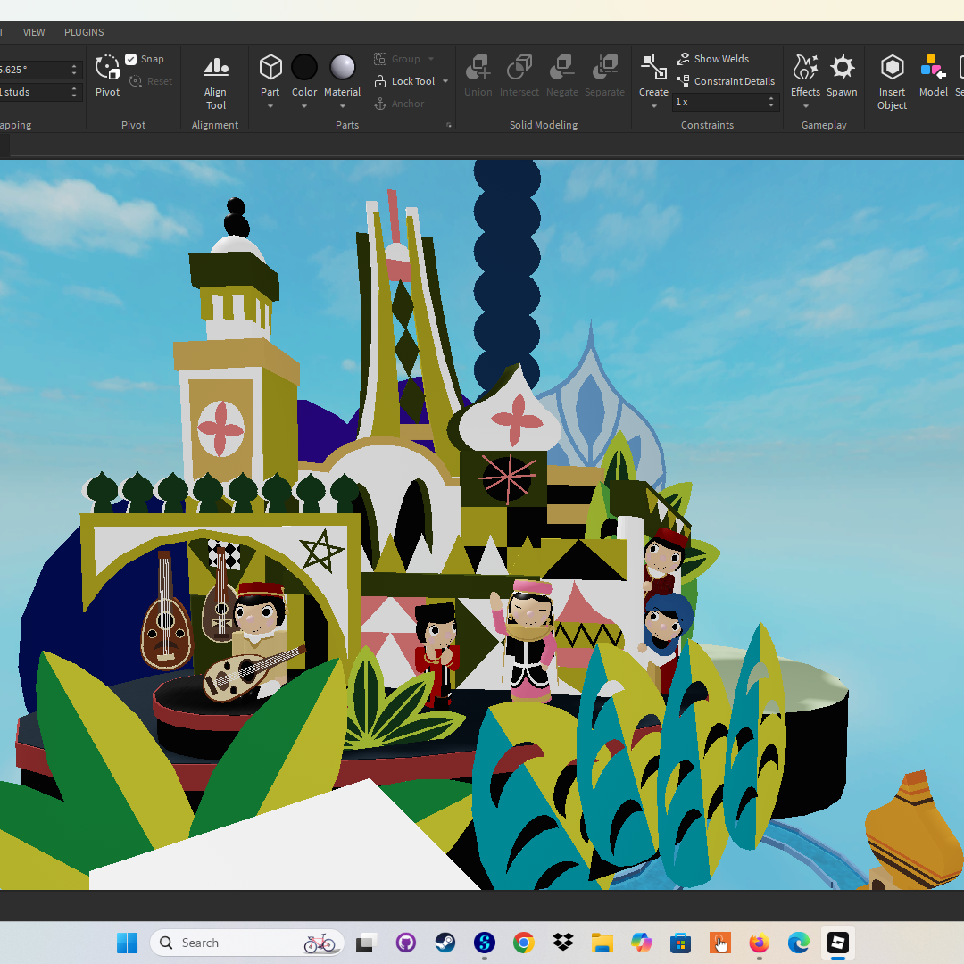
Task: Open the Insert Object dialog
Action: tap(892, 82)
